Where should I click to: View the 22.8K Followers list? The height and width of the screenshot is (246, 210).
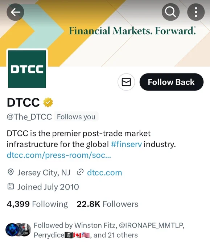click(x=107, y=204)
